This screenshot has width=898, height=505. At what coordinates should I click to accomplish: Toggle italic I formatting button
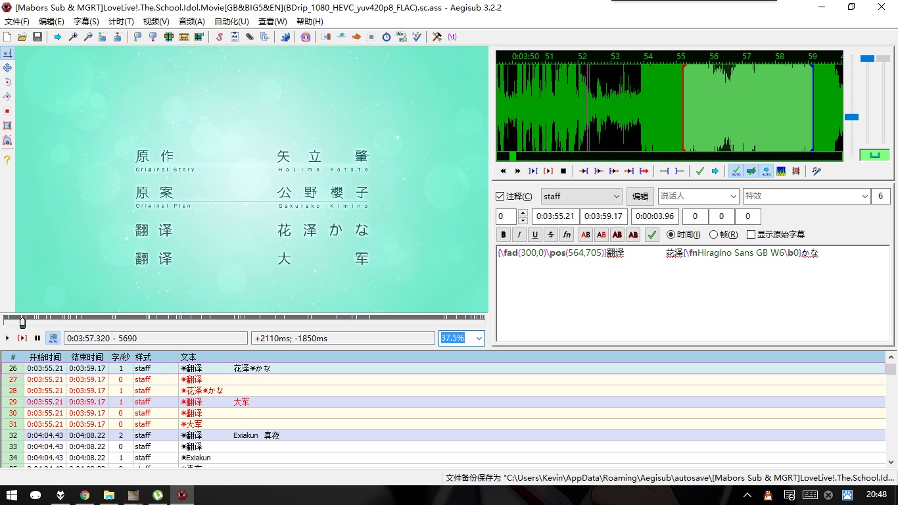[x=519, y=235]
